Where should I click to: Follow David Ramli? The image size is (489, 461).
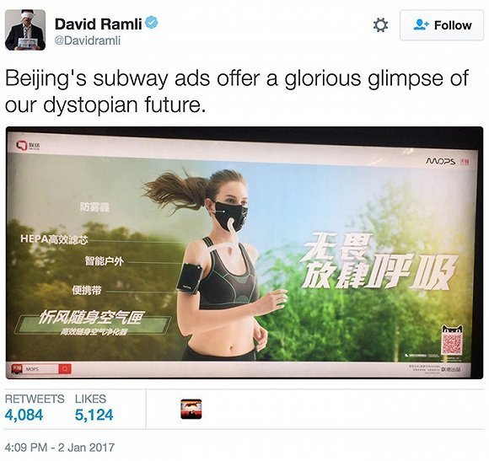[442, 25]
